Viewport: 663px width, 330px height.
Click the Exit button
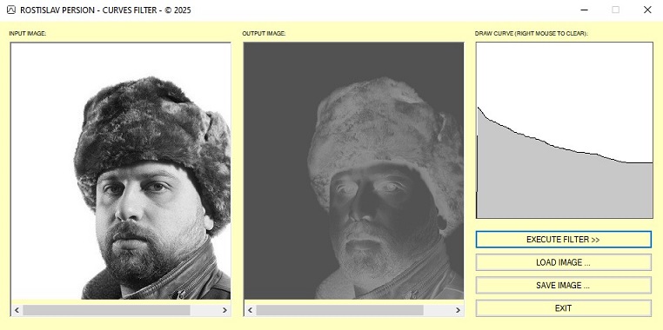click(563, 308)
